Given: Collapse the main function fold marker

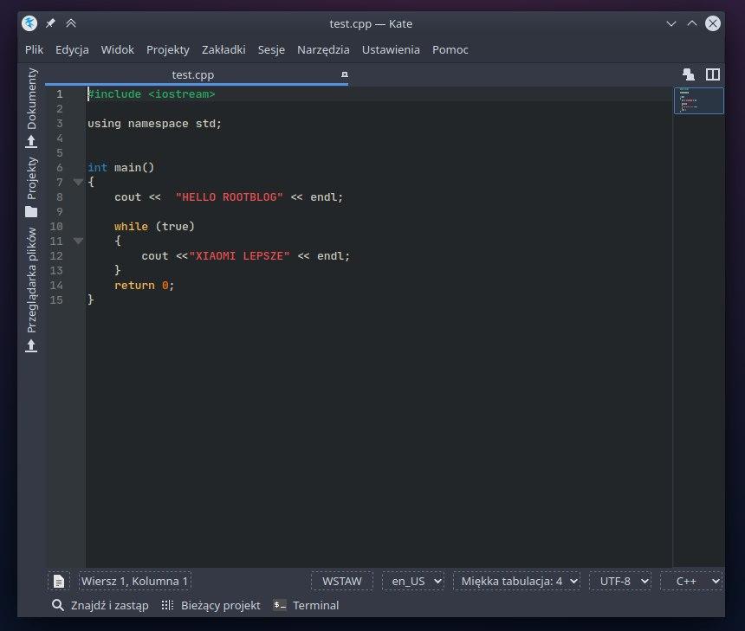Looking at the screenshot, I should (x=78, y=183).
